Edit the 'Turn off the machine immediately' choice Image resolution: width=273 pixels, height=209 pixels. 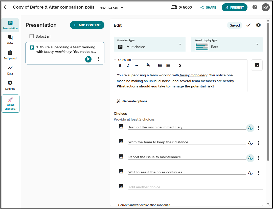click(x=187, y=127)
